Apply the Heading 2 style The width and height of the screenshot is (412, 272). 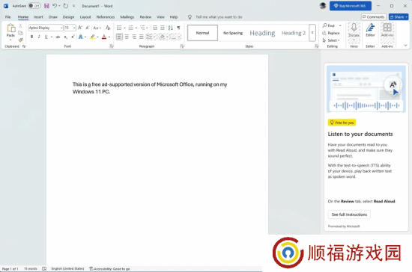click(x=294, y=33)
